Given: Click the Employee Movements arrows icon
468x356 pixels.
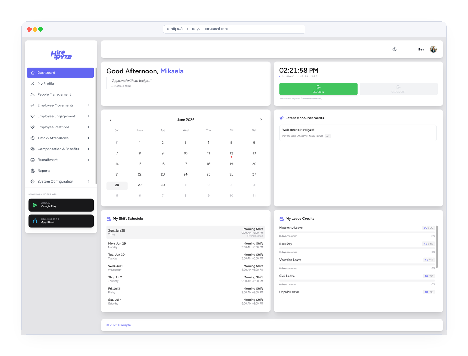Looking at the screenshot, I should point(33,105).
